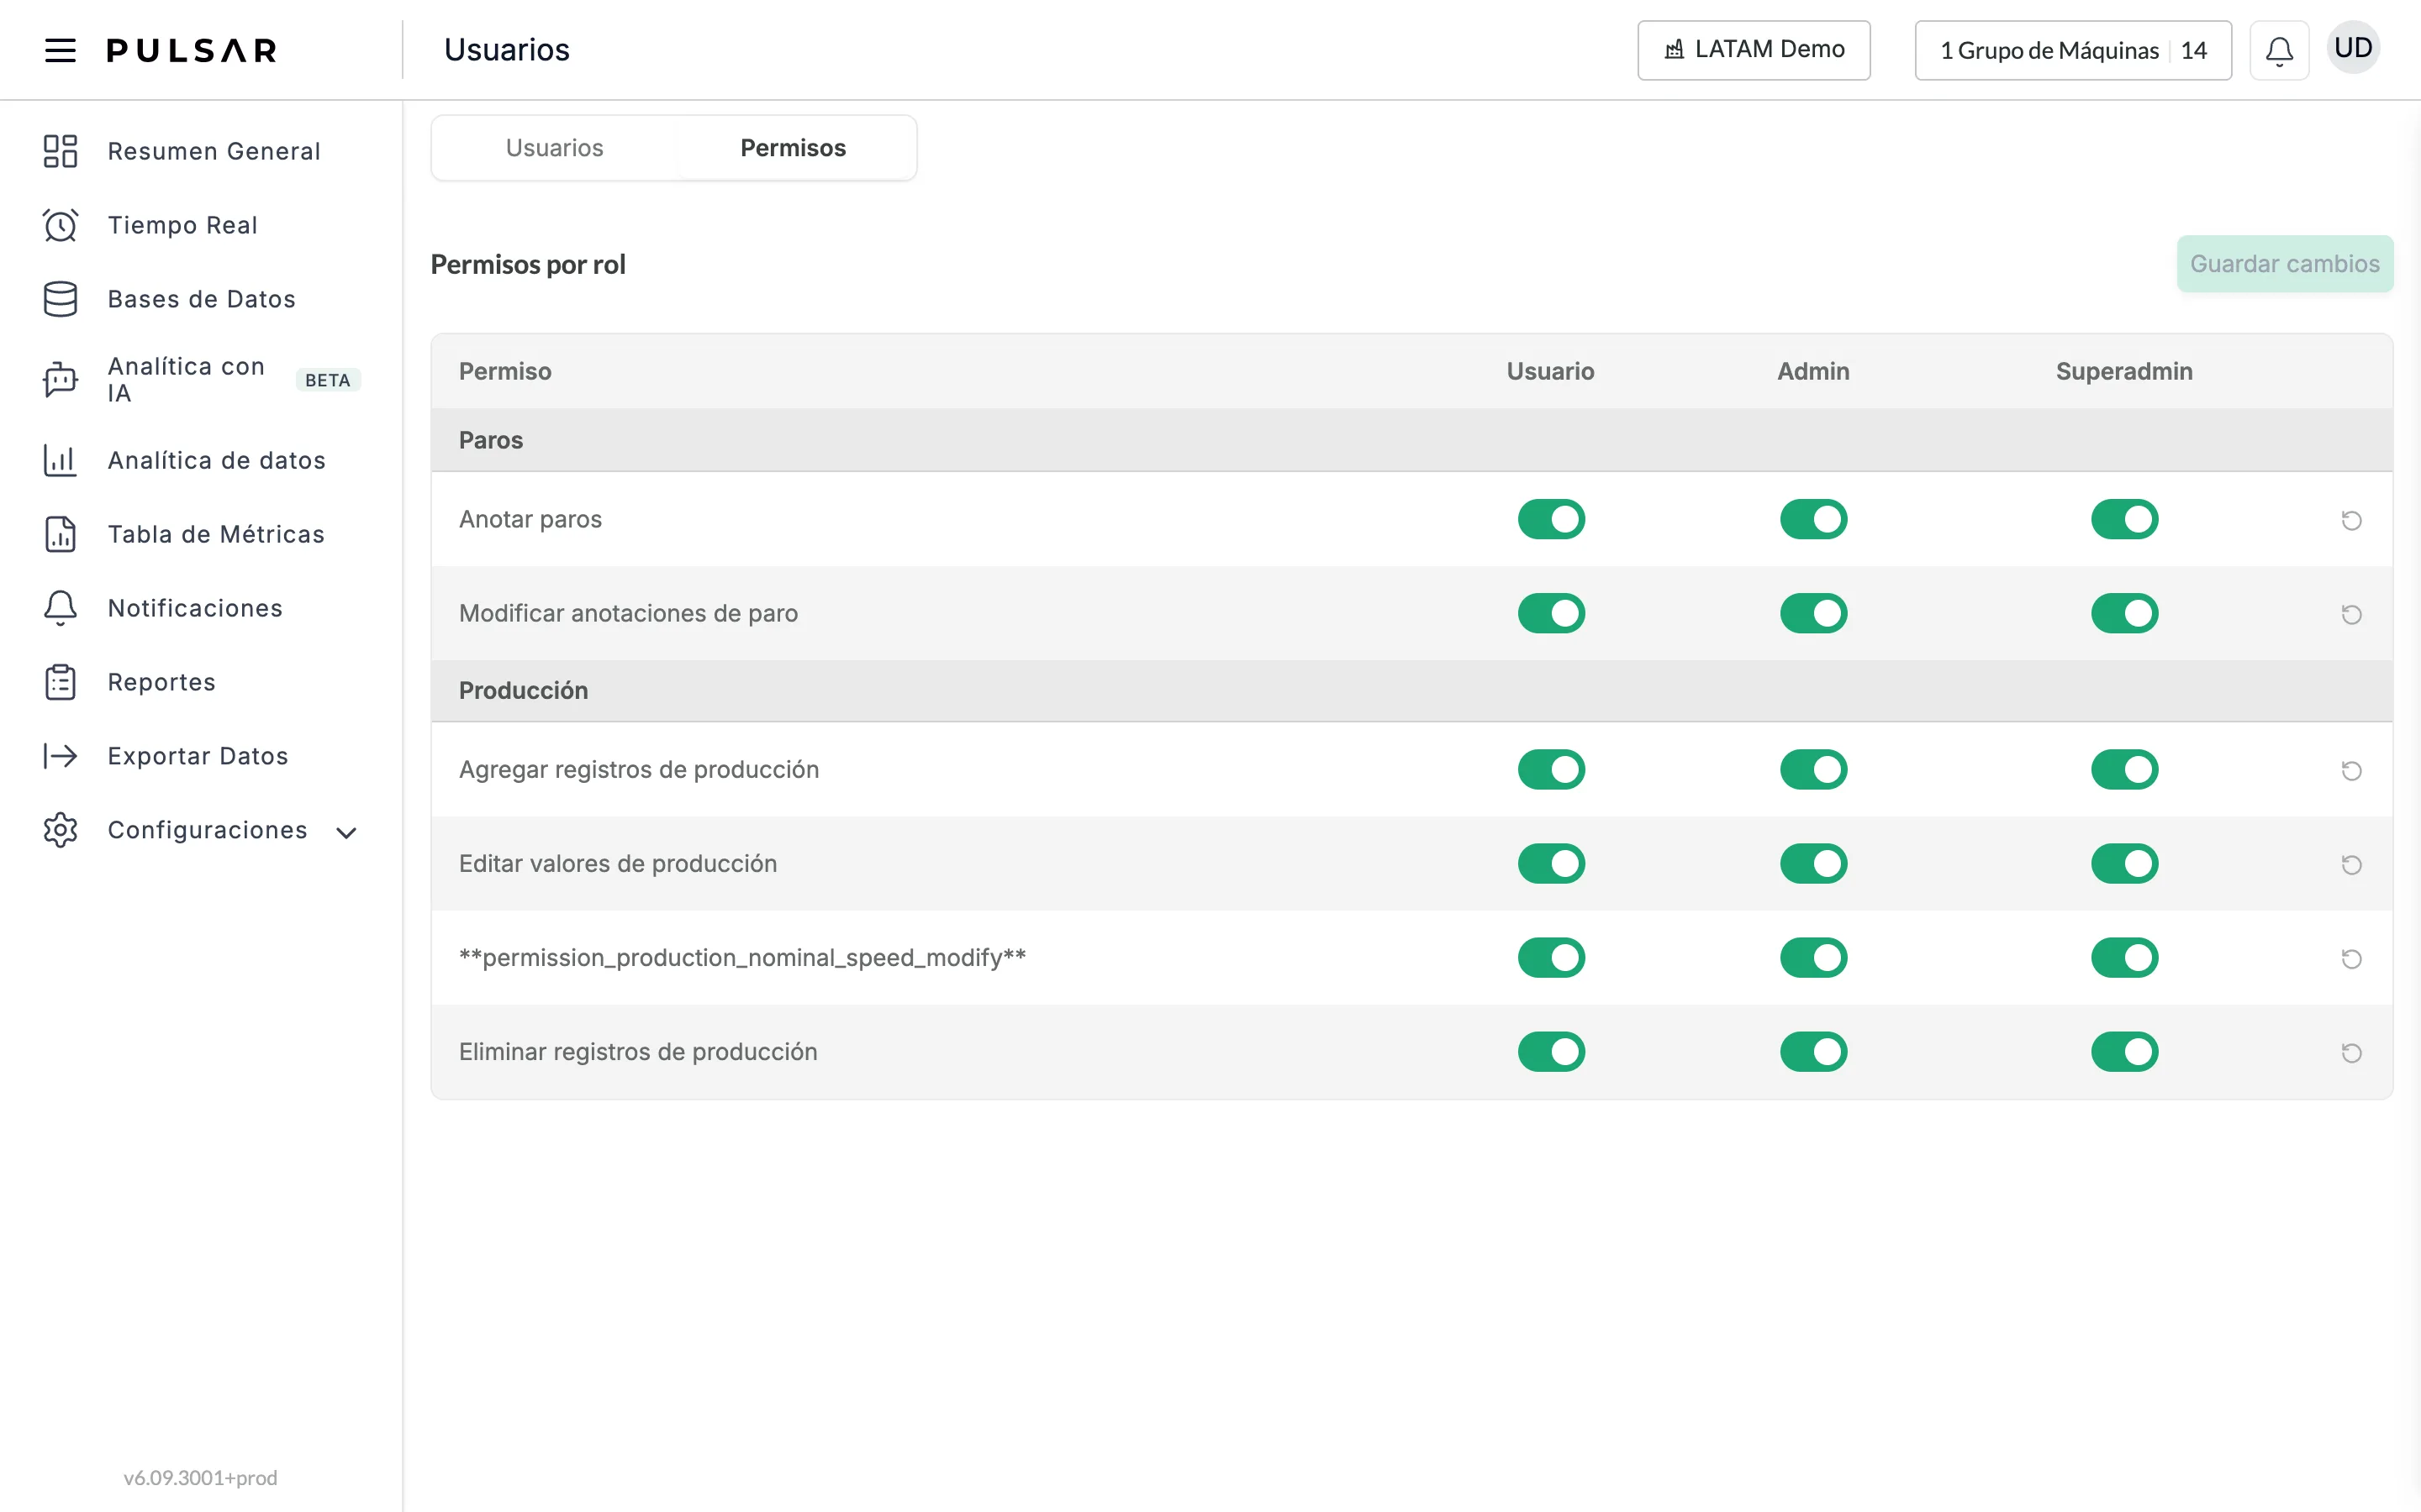
Task: Toggle Modificar anotaciones de paro for Admin
Action: click(1812, 613)
